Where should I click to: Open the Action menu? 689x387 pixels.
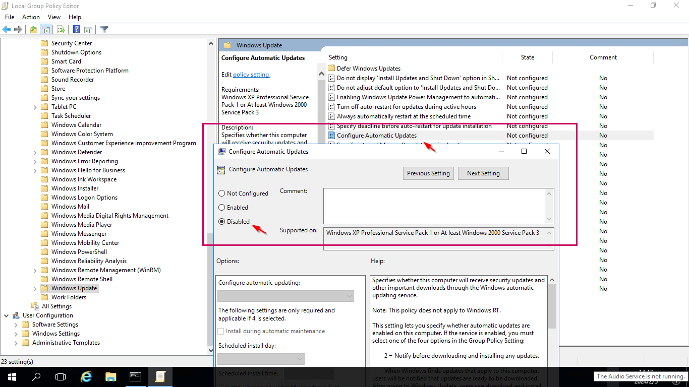[31, 17]
